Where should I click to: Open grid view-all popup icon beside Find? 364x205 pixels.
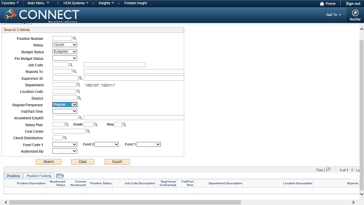click(328, 170)
